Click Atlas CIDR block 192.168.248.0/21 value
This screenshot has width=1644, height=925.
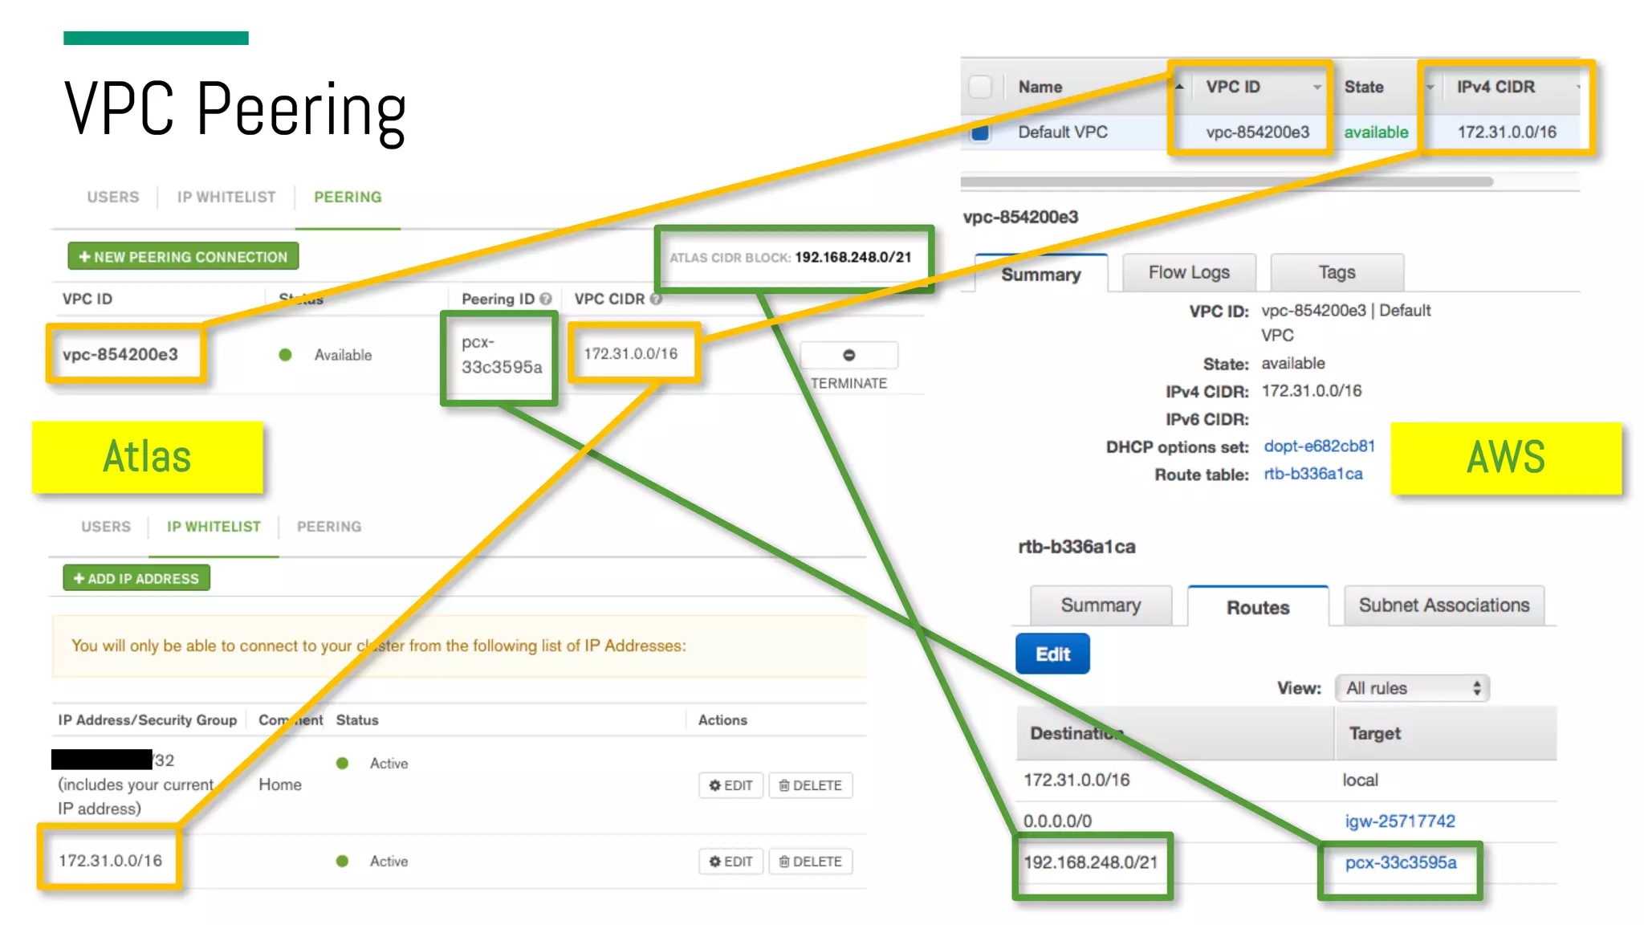pos(853,257)
